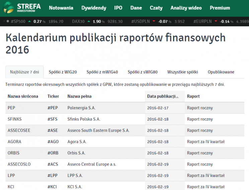Sort by Raport column header

(x=193, y=97)
